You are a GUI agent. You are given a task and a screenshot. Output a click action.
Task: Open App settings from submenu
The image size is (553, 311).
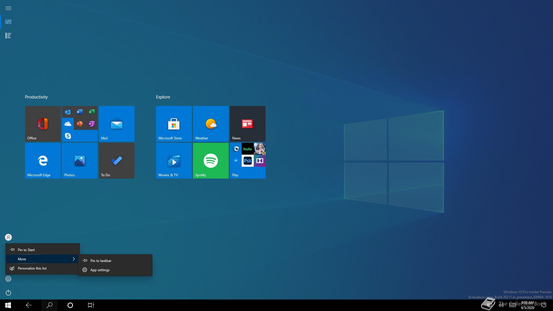115,270
